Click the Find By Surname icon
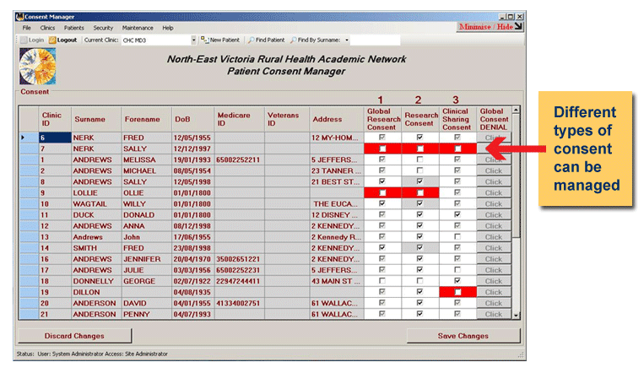Image resolution: width=644 pixels, height=373 pixels. point(293,40)
